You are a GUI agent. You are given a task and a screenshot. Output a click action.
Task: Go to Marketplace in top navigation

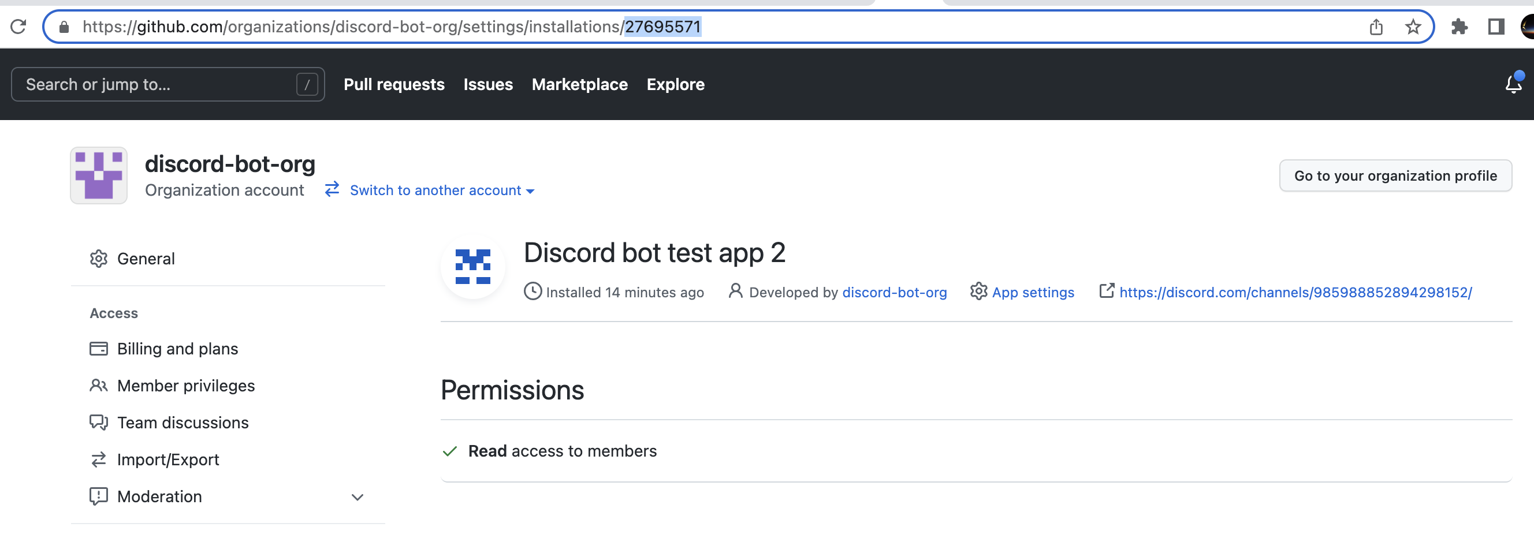579,84
